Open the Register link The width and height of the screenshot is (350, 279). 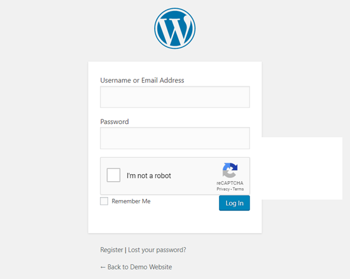(111, 250)
